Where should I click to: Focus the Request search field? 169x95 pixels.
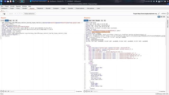click(x=42, y=91)
